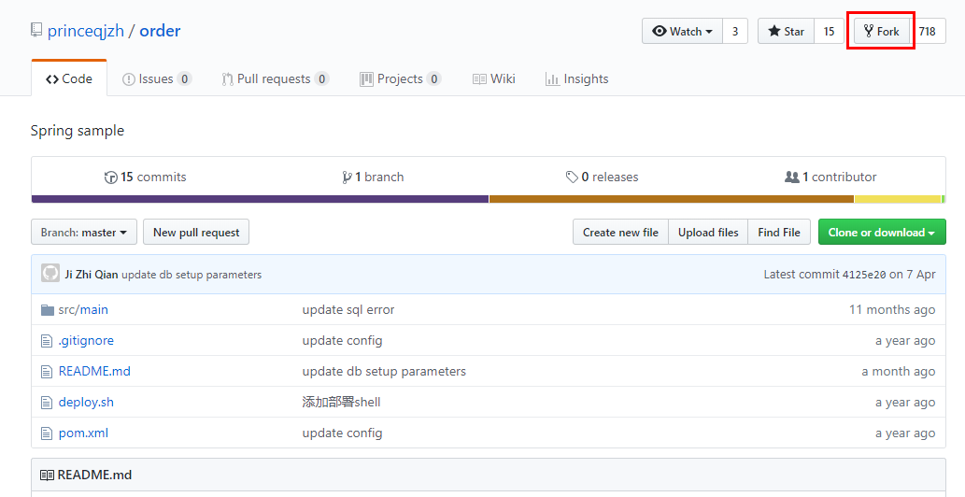Screen dimensions: 965x497
Task: Click the branch icon beside 1 branch
Action: coord(348,177)
